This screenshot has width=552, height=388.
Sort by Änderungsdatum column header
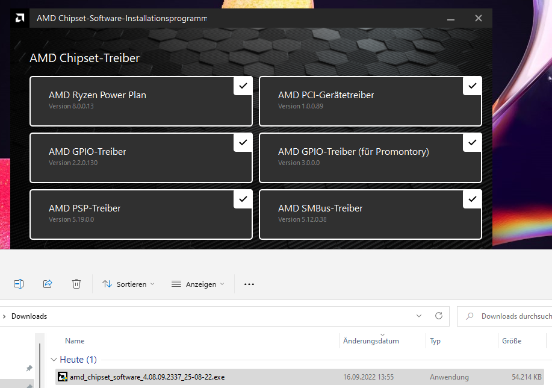click(x=371, y=341)
